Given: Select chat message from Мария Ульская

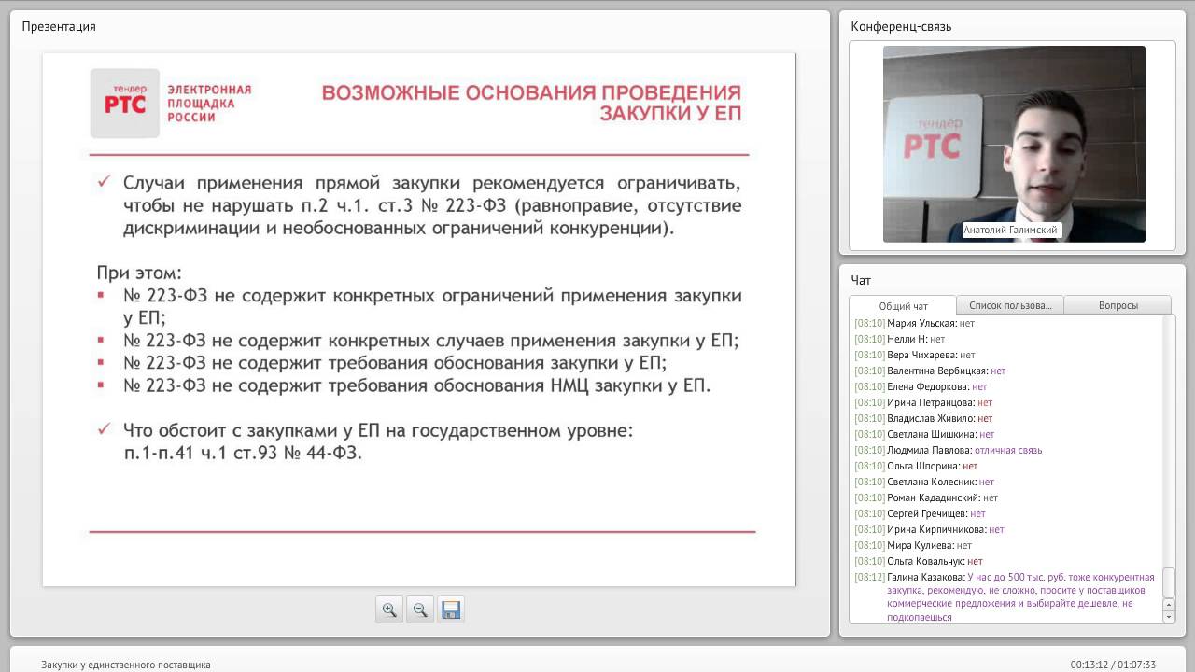Looking at the screenshot, I should click(914, 323).
